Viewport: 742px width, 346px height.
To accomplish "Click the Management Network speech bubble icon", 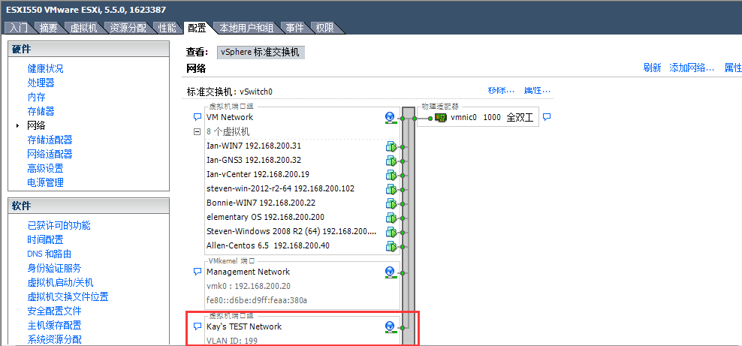I will (x=198, y=272).
